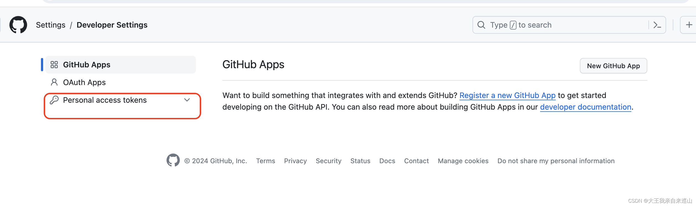Open Personal access tokens menu item

[x=121, y=100]
